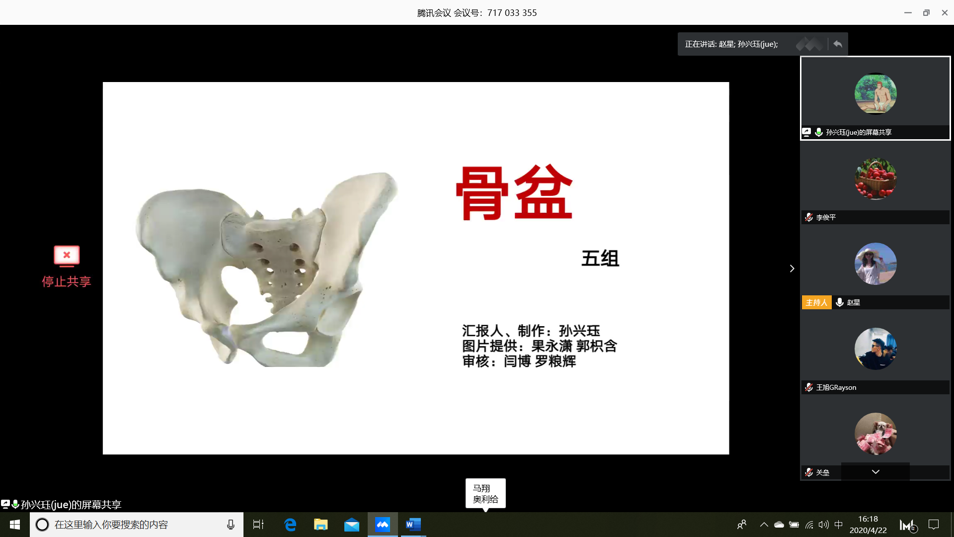Click 赵星's microphone icon on the host tile
The height and width of the screenshot is (537, 954).
click(840, 302)
